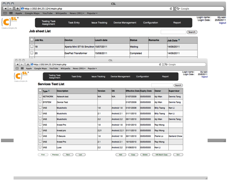Screen dimensions: 227x181
Task: Click Search button in Job sheet List
Action: pos(192,32)
